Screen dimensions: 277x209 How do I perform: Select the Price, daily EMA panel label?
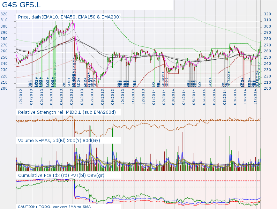(69, 17)
